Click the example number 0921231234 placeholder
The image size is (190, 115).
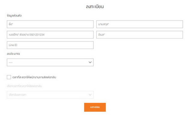point(37,35)
